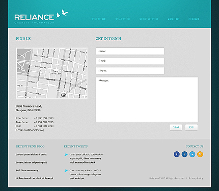This screenshot has width=219, height=191.
Task: Open the Privacy Policy link
Action: tap(196, 178)
